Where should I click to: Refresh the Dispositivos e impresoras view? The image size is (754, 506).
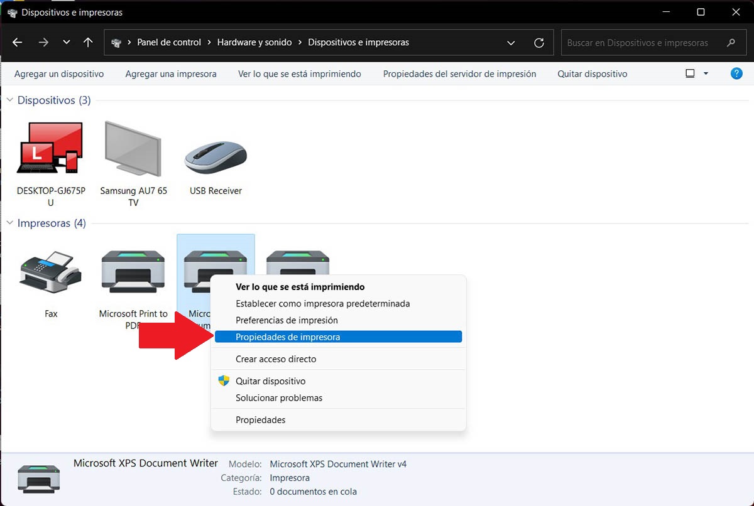tap(538, 43)
